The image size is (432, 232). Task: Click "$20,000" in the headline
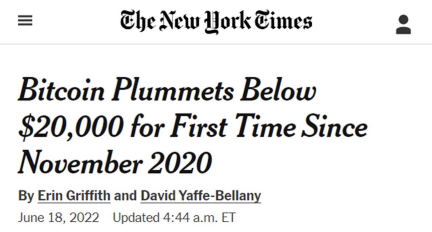71,127
